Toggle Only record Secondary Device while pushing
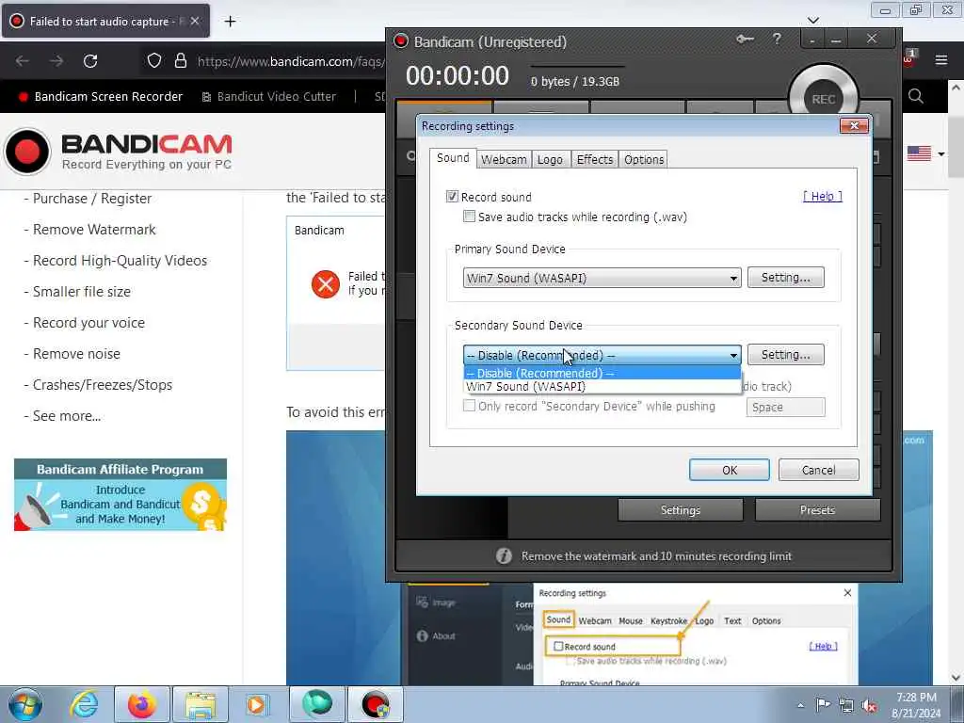The height and width of the screenshot is (723, 964). click(470, 406)
